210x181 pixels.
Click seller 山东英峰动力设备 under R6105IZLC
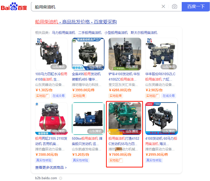tap(160, 85)
